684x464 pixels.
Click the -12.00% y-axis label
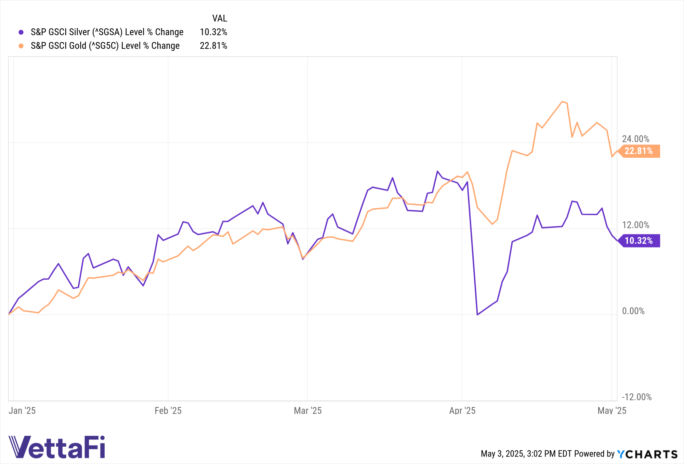(x=637, y=397)
